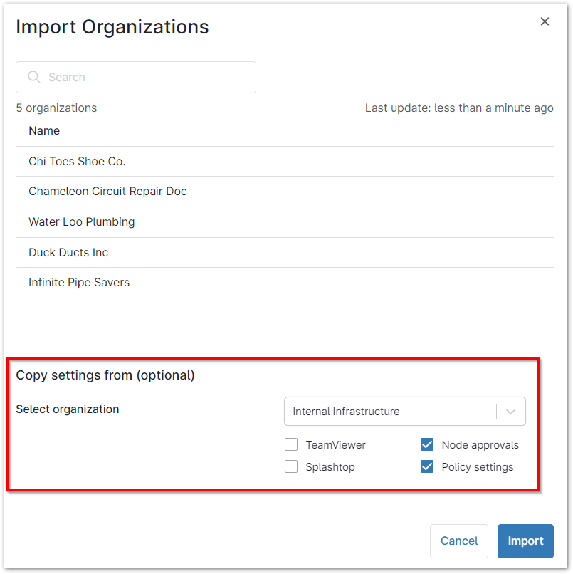Click the dropdown chevron beside Internal Infrastructure
This screenshot has width=573, height=574.
(510, 411)
